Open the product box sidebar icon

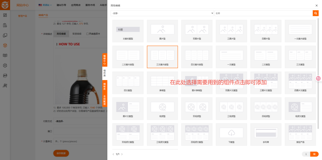coord(5,45)
